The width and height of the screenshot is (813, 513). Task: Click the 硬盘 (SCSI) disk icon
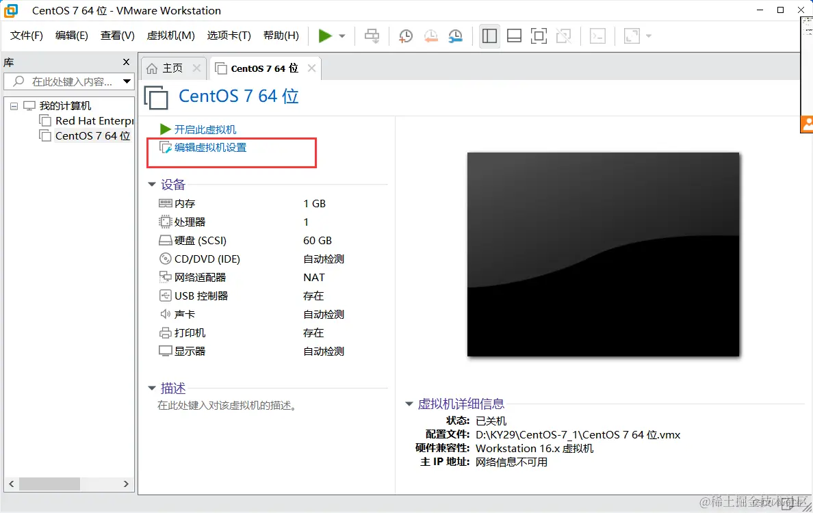(166, 241)
